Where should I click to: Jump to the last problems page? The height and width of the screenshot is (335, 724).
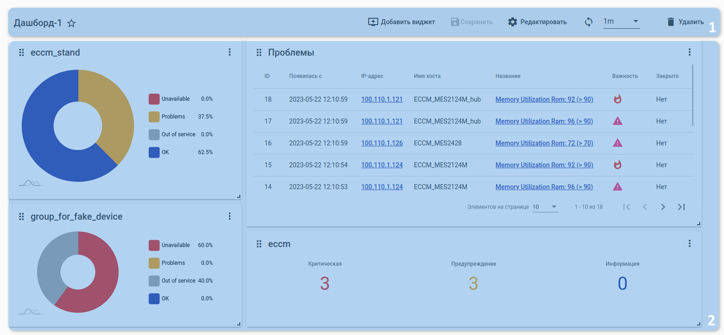pos(681,207)
